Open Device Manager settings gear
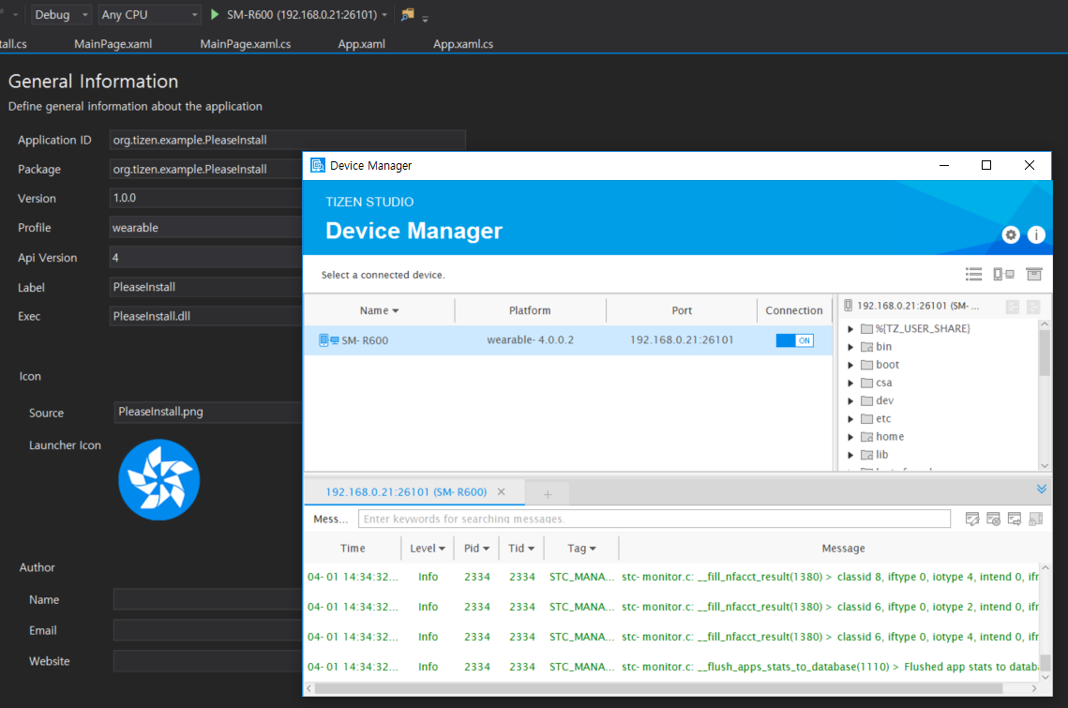This screenshot has width=1068, height=708. click(1011, 234)
